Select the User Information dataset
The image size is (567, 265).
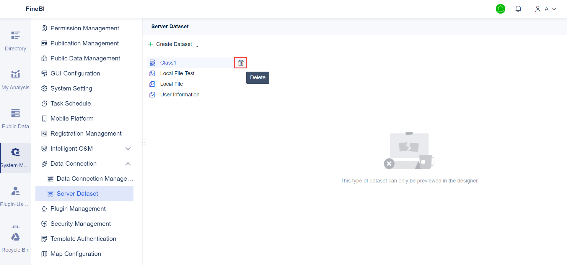[x=180, y=95]
